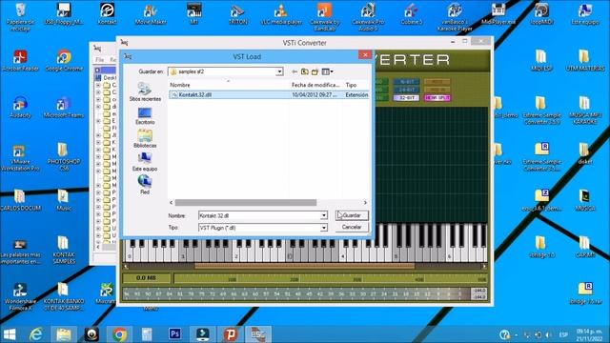Go up one folder level in VST Load

(x=305, y=71)
